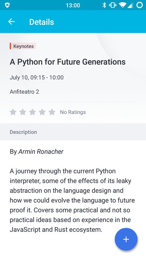The height and width of the screenshot is (260, 146).
Task: Tap the talk title A Python for Future Generations
Action: point(68,62)
